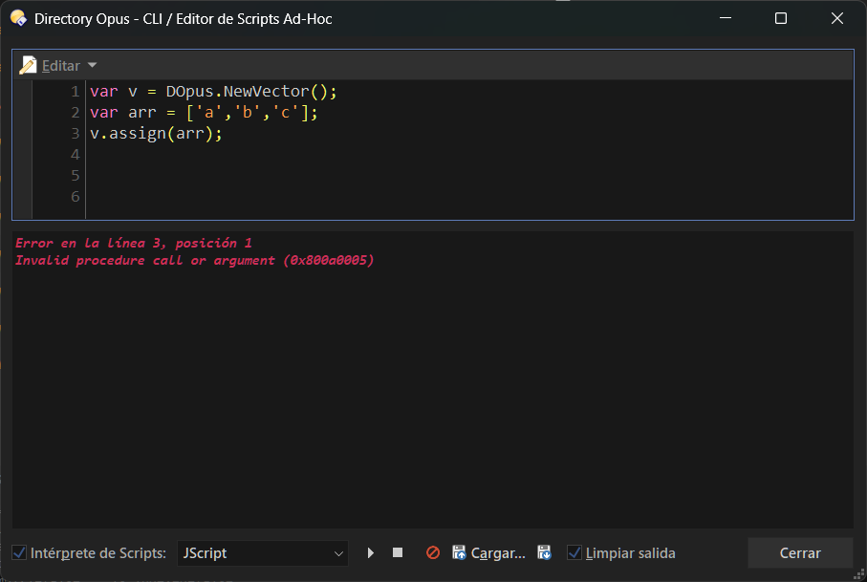Screen dimensions: 867x582
Task: Click the load disk icon beside Cargar
Action: coord(459,552)
